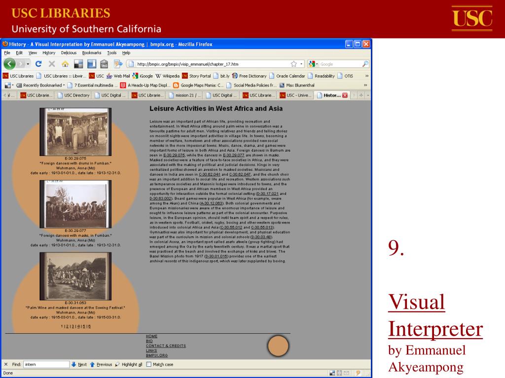Click the search magnifier icon

point(365,64)
